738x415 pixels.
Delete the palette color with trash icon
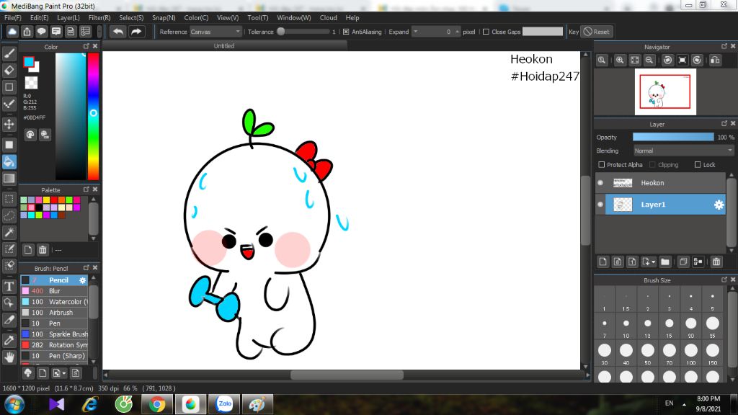pos(43,250)
